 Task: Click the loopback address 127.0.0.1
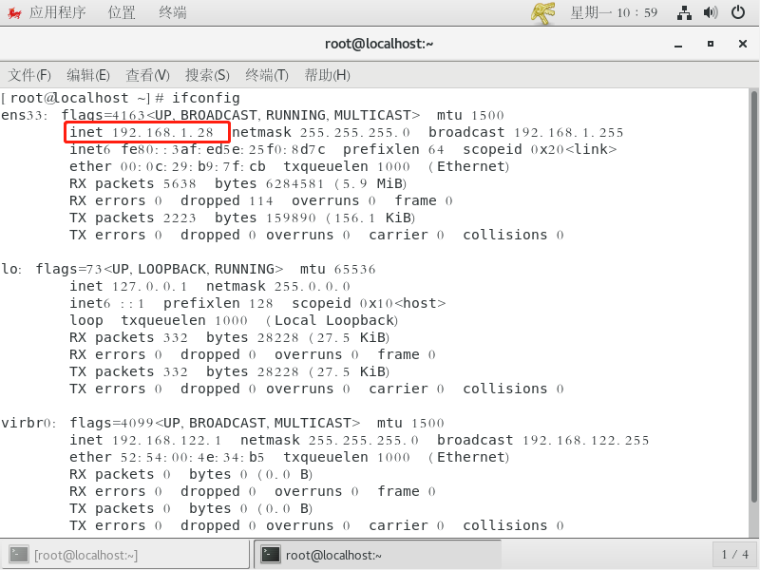point(150,287)
